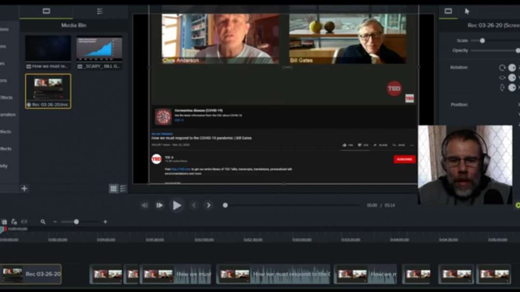Select the 'Rec 03-26-20.trec' media thumbnail
This screenshot has height=292, width=520.
[x=48, y=91]
